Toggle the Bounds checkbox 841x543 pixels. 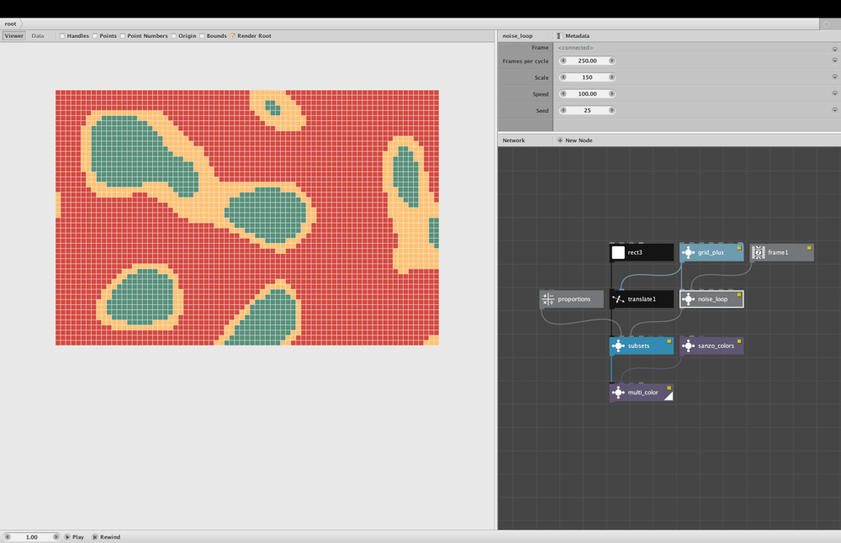pyautogui.click(x=202, y=36)
